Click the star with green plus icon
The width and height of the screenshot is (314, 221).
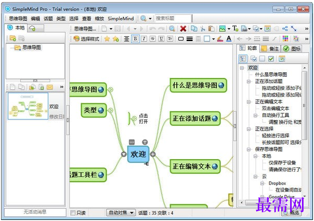pyautogui.click(x=116, y=38)
